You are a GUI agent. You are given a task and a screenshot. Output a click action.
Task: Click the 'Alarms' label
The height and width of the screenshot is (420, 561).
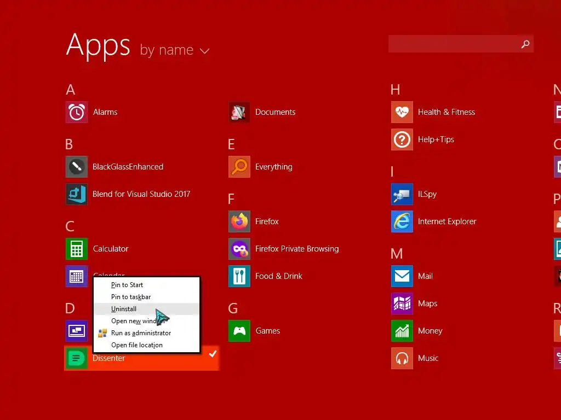click(x=105, y=112)
